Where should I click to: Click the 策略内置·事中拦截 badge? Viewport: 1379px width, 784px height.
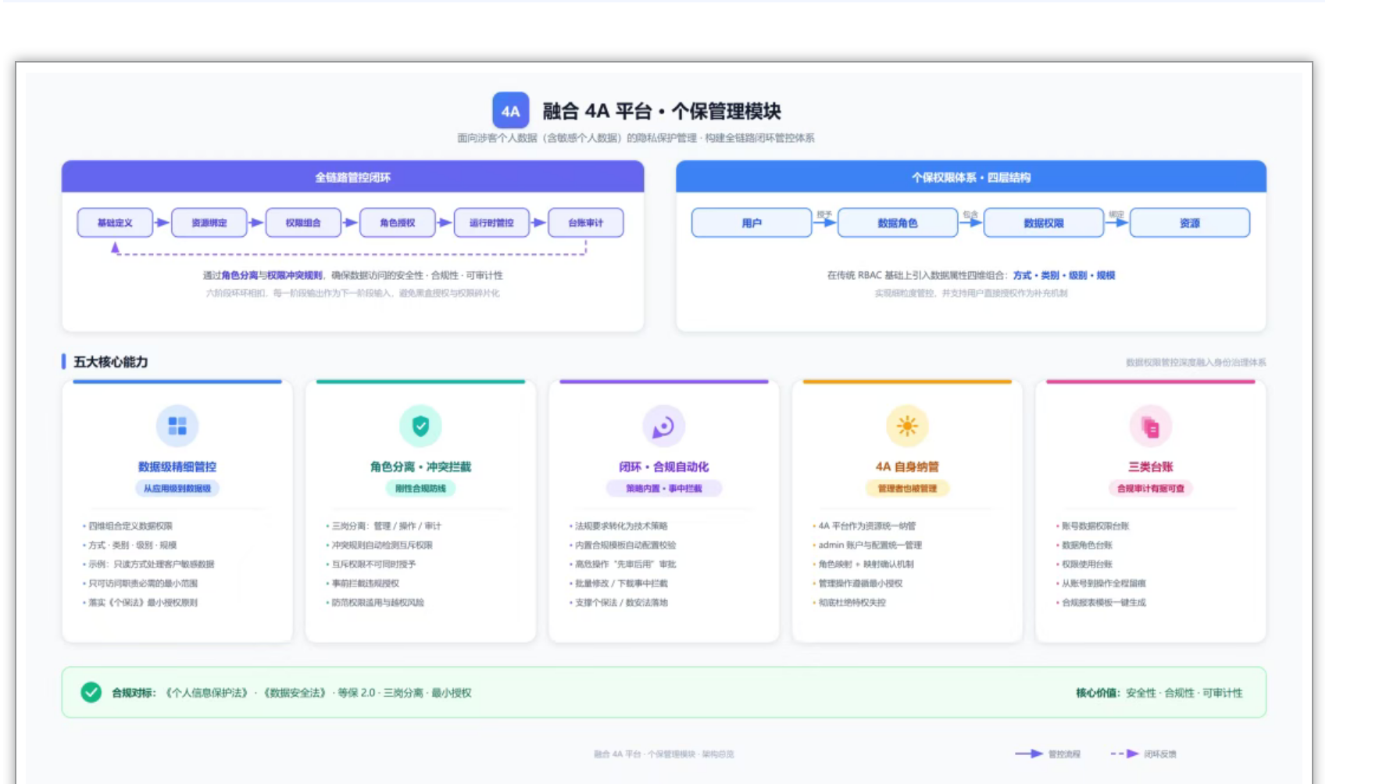[663, 489]
